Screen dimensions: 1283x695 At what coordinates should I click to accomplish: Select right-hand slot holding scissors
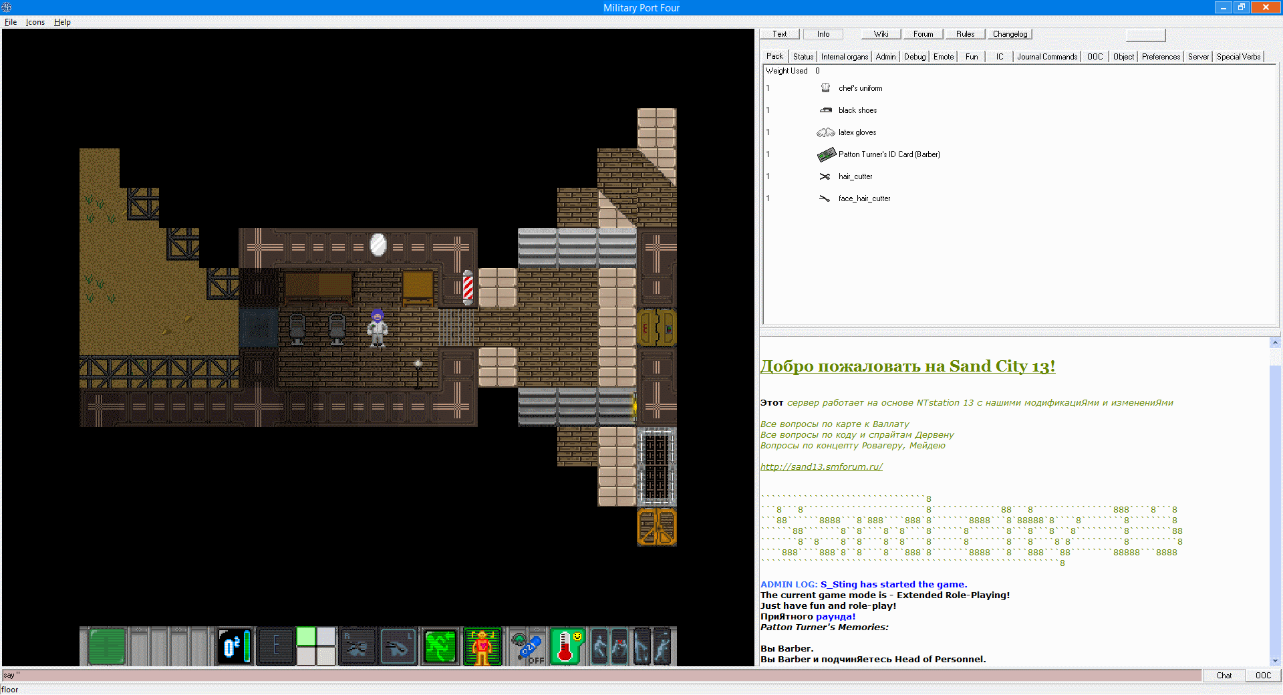click(358, 647)
